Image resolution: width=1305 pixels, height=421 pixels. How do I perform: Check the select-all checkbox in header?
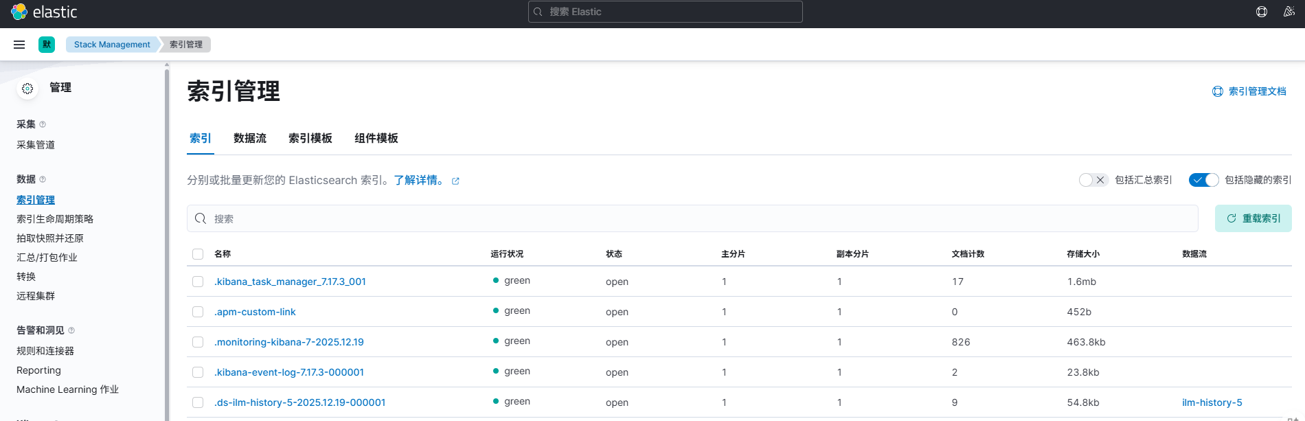pyautogui.click(x=198, y=254)
